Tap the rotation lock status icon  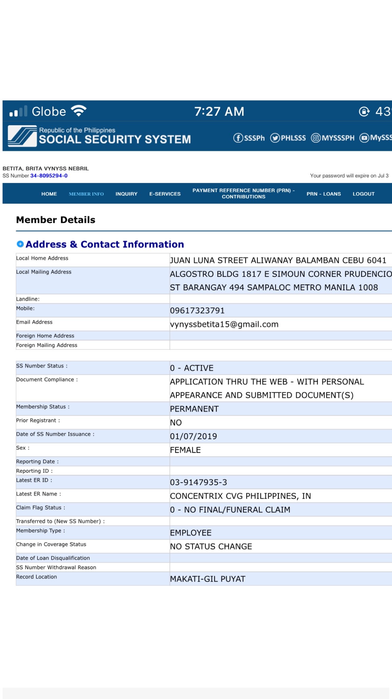[364, 112]
